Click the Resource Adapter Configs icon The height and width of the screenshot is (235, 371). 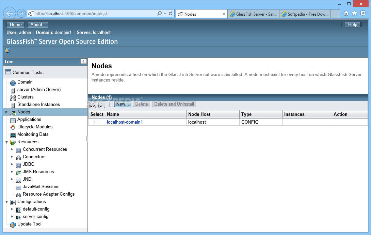click(18, 195)
